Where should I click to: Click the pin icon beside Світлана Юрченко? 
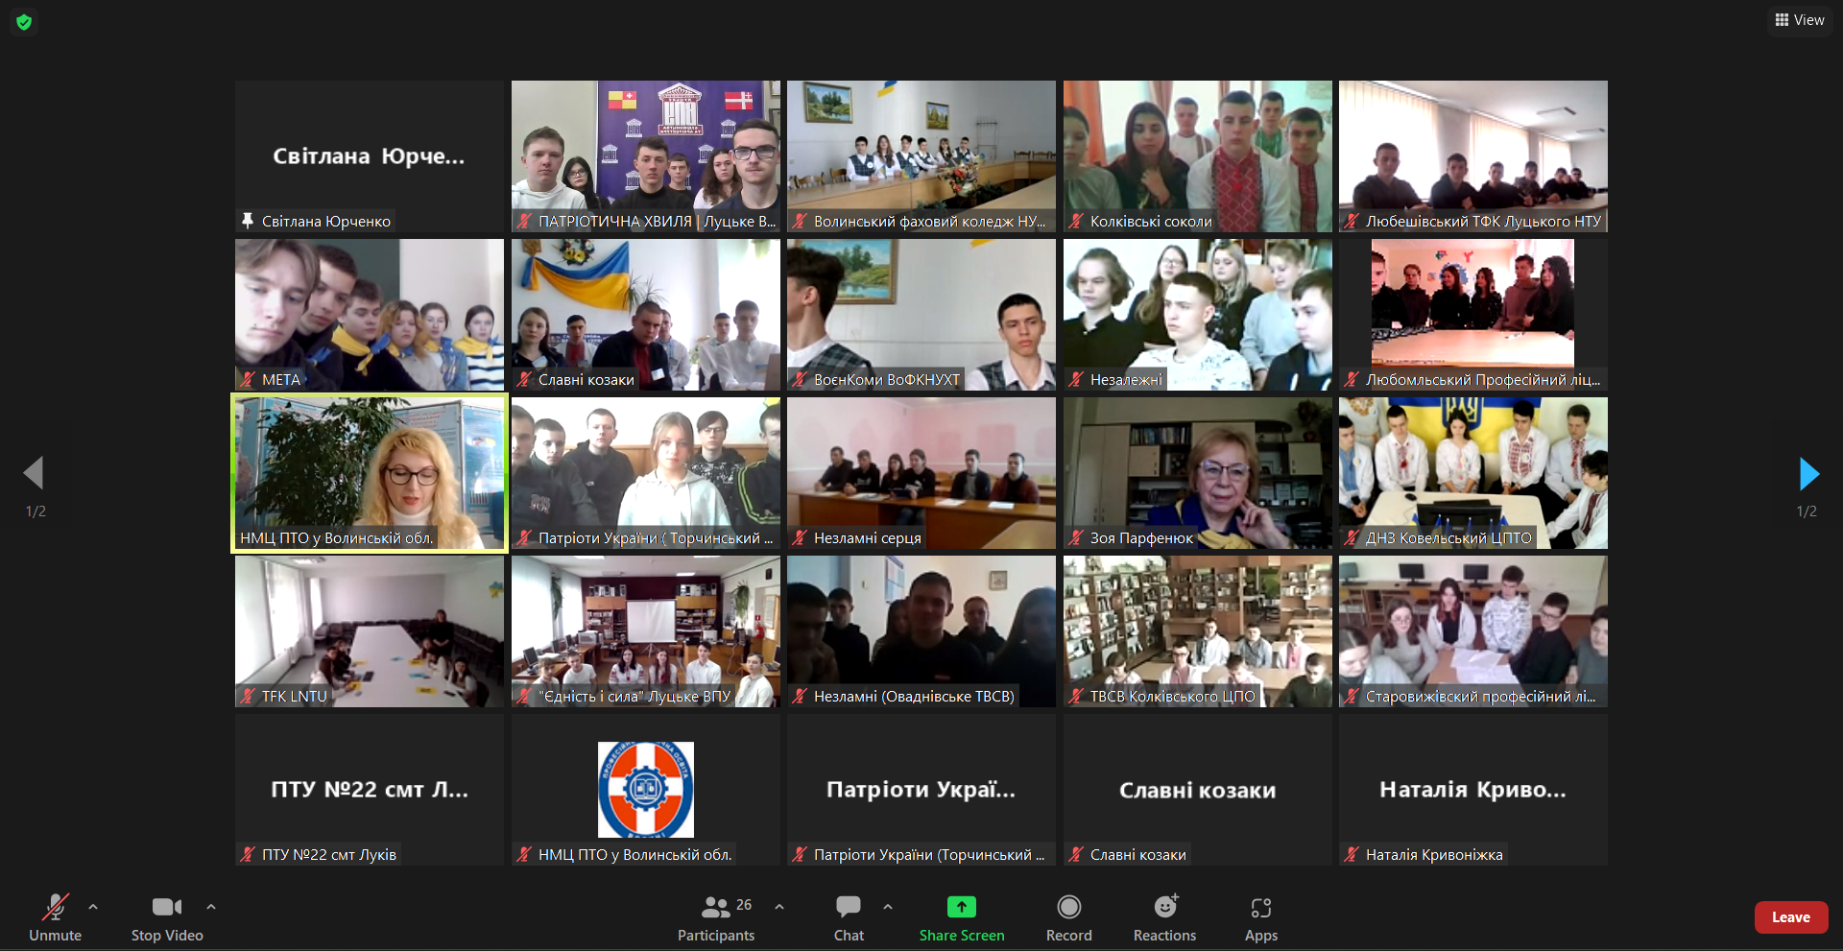(x=248, y=221)
